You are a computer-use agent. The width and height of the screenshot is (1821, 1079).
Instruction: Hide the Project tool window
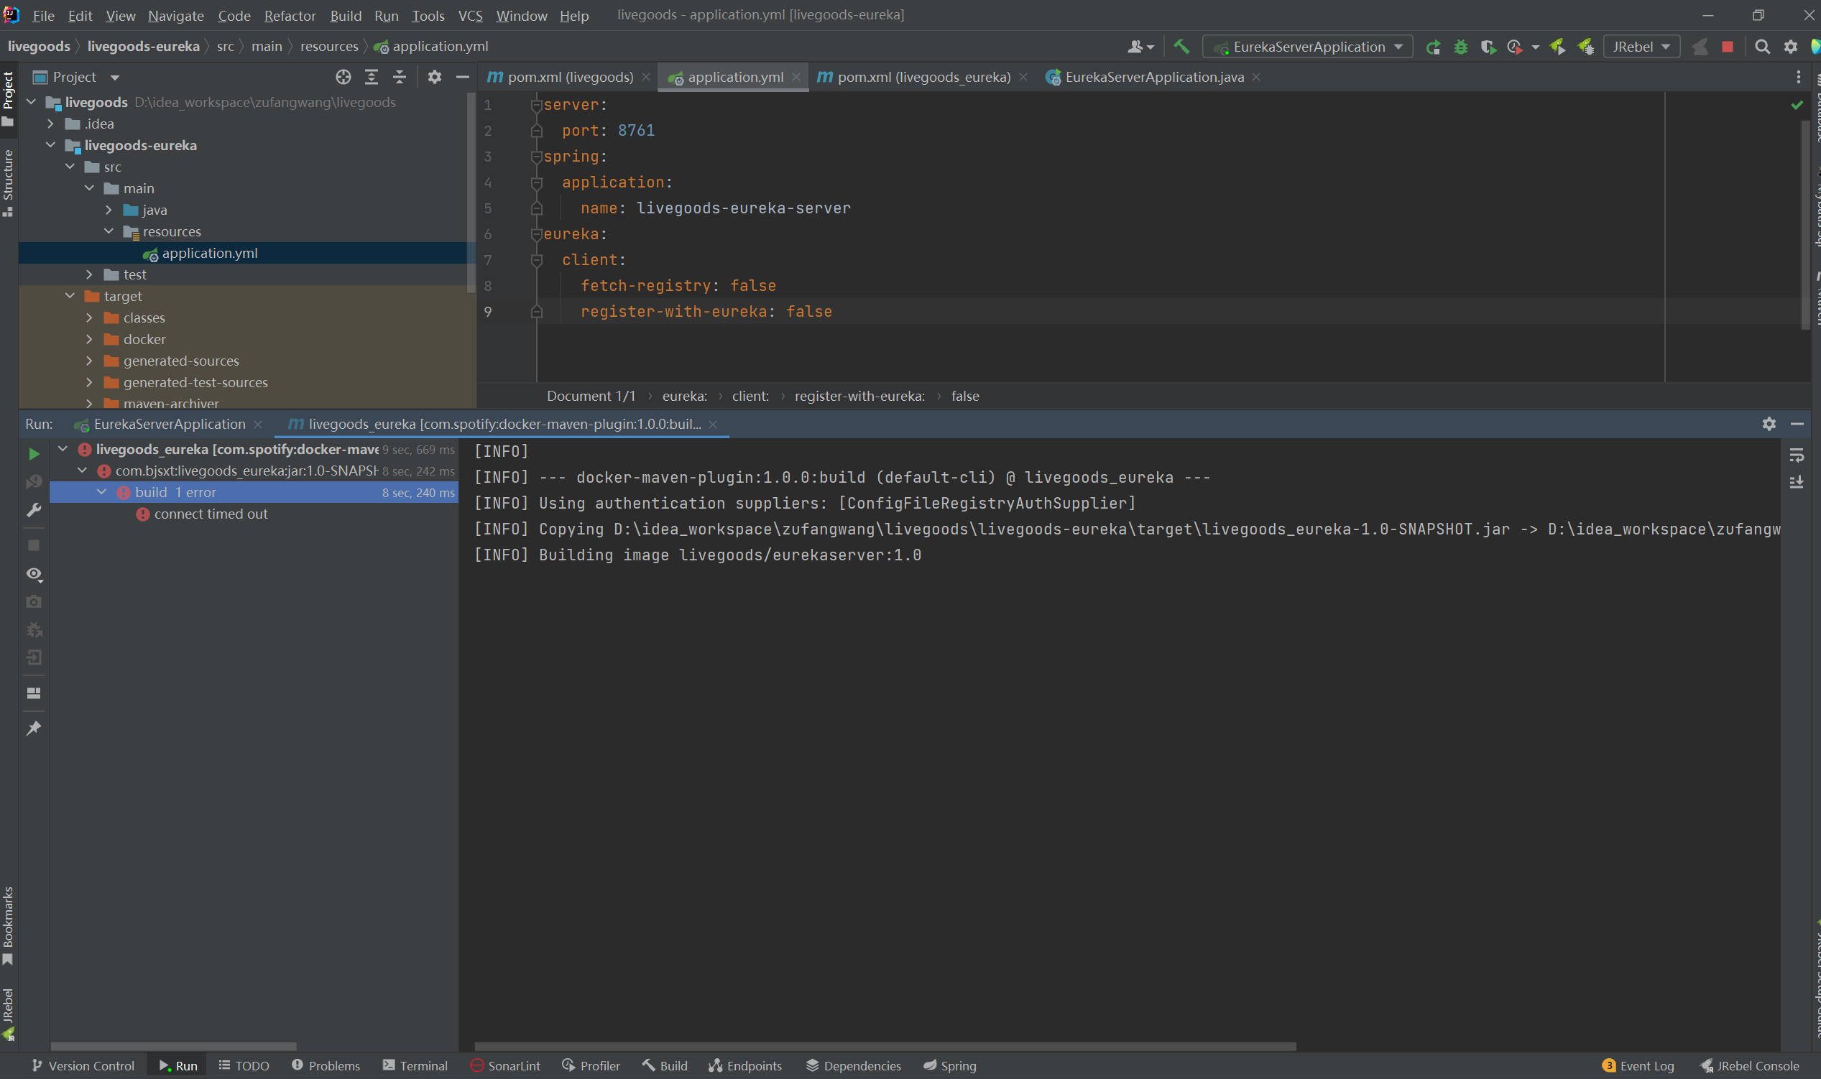point(462,77)
